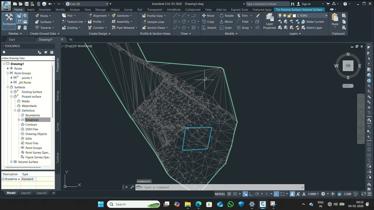Image resolution: width=374 pixels, height=210 pixels.
Task: Switch to the Layout1 tab
Action: point(26,193)
